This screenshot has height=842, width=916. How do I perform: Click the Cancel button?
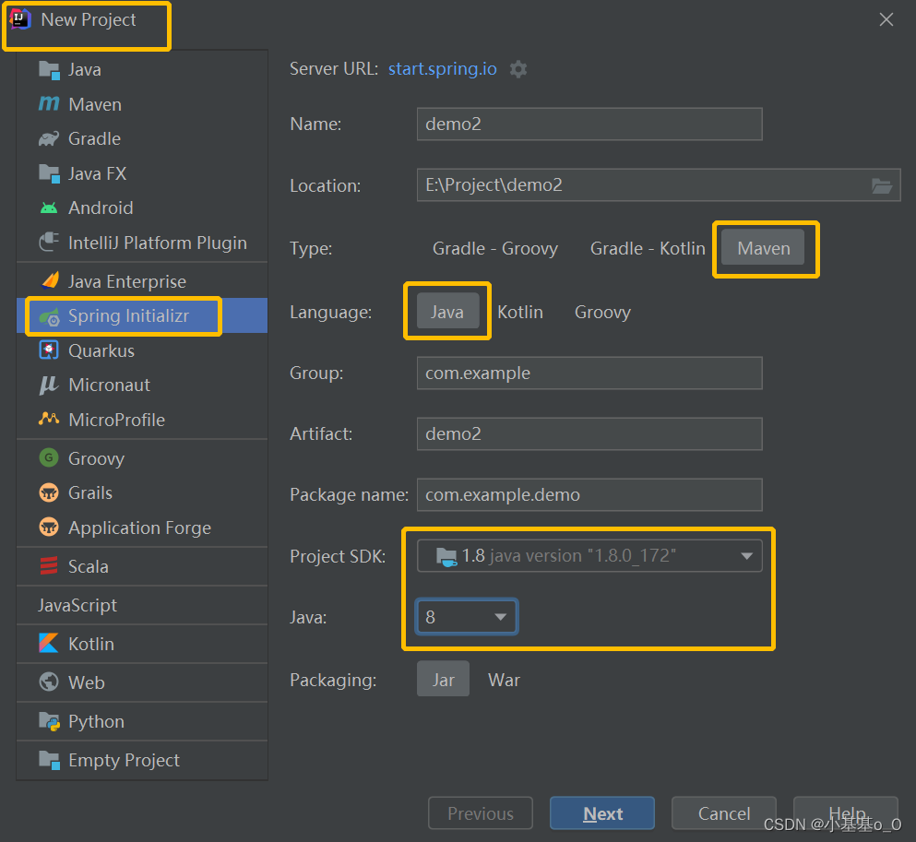[x=724, y=812]
